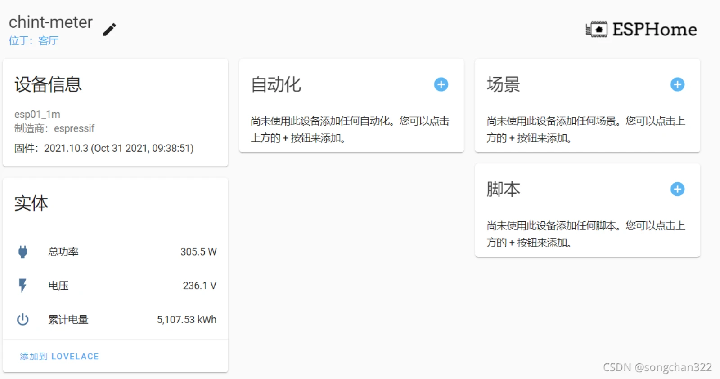The height and width of the screenshot is (379, 720).
Task: Add a new scene with plus icon
Action: pyautogui.click(x=677, y=84)
